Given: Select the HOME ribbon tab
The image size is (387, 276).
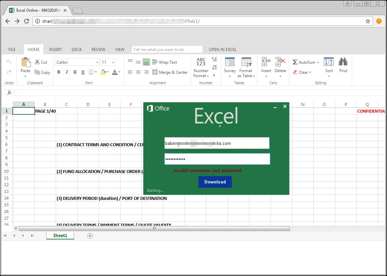Looking at the screenshot, I should 34,49.
